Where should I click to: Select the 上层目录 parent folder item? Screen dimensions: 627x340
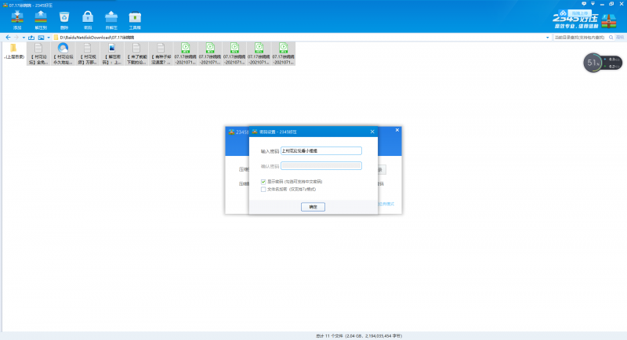click(x=13, y=52)
